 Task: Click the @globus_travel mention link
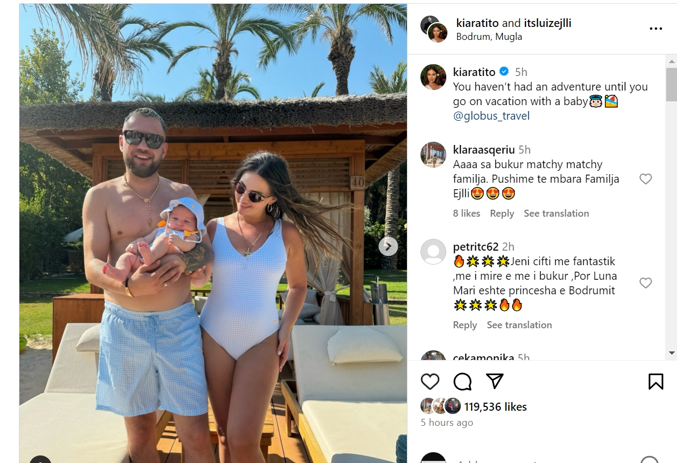(x=491, y=116)
